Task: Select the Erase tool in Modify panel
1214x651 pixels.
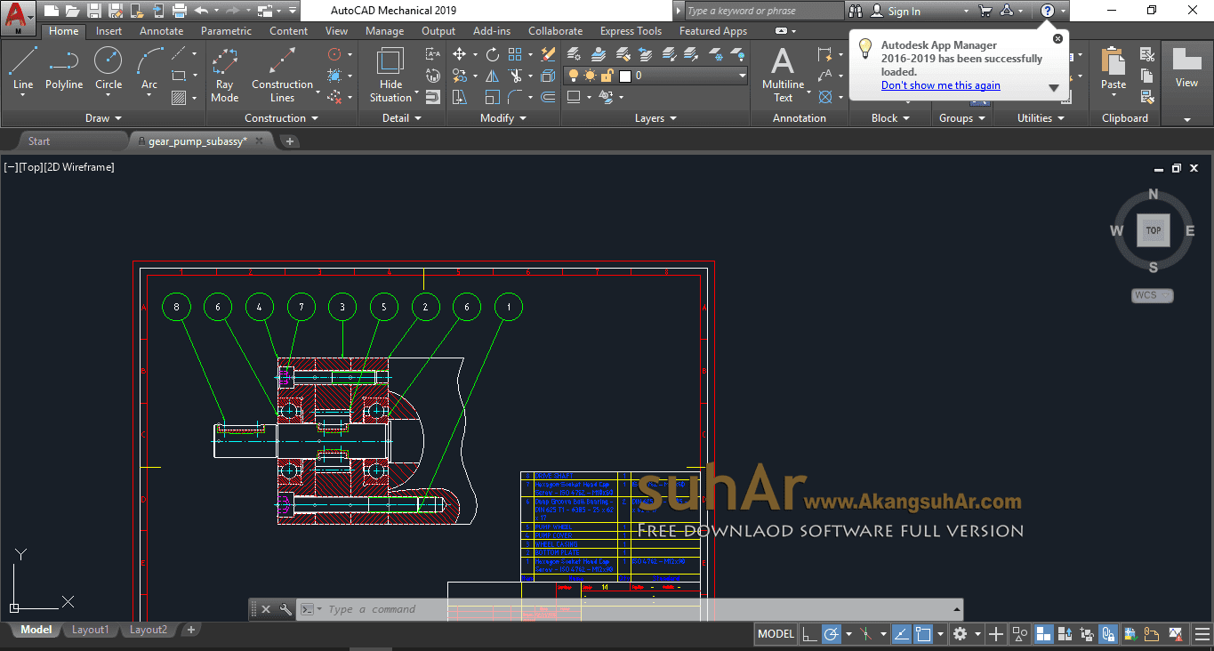Action: (x=549, y=54)
